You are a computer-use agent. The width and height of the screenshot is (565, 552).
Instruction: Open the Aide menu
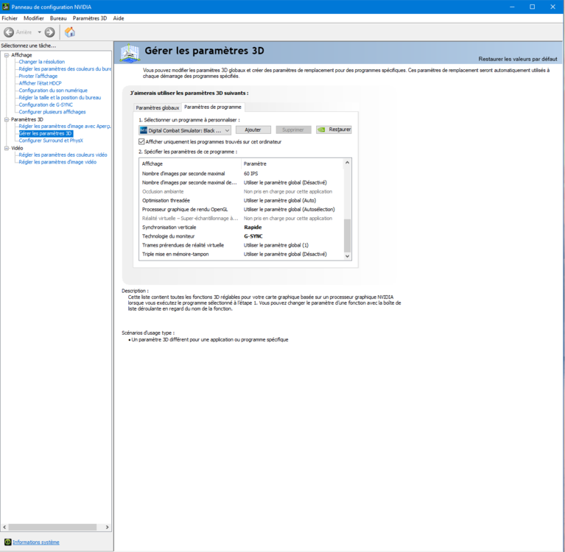point(119,18)
